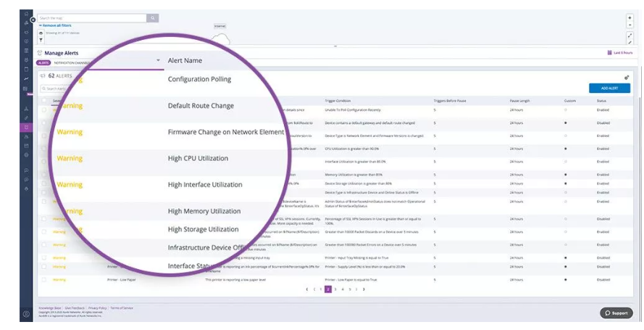The image size is (644, 330).
Task: Select the highlighted purple Alerts sidebar icon
Action: (x=26, y=128)
